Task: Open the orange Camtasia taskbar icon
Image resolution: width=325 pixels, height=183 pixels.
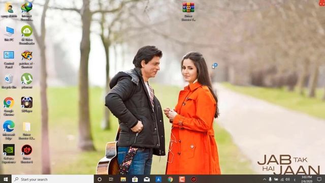Action: (182, 179)
